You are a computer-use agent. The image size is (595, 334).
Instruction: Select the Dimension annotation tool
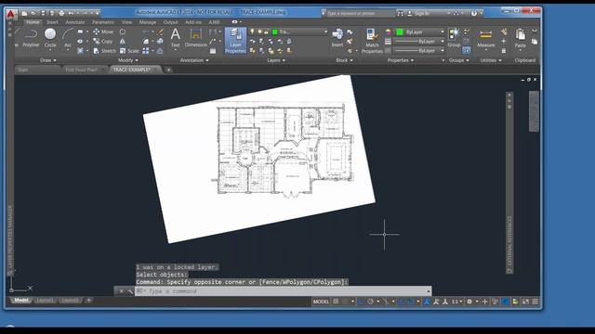(196, 38)
